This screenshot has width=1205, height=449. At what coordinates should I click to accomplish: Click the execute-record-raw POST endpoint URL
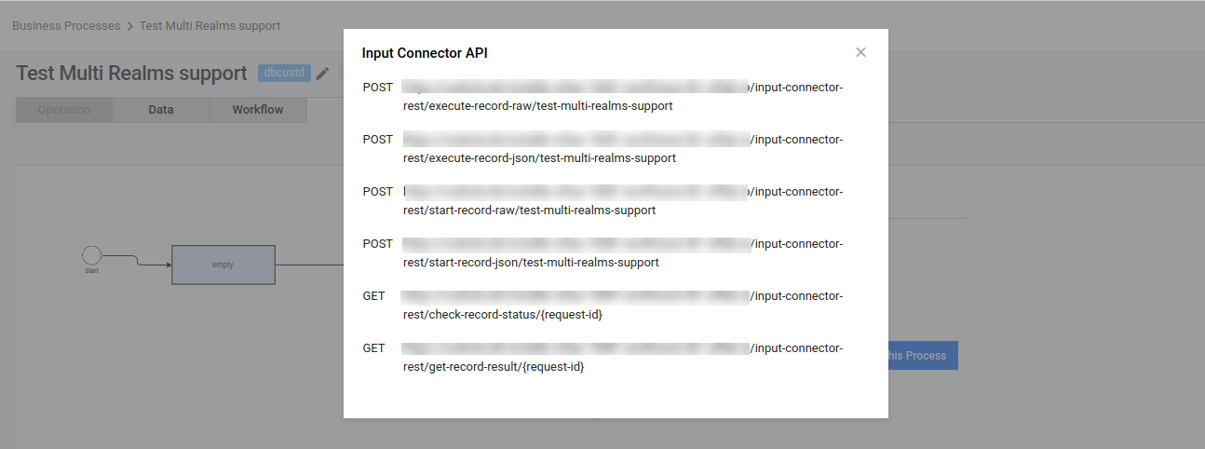point(623,97)
